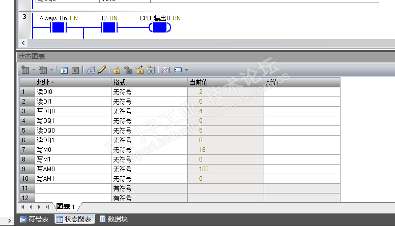Image resolution: width=395 pixels, height=226 pixels.
Task: Click the empty address cell in row 11
Action: coord(73,188)
